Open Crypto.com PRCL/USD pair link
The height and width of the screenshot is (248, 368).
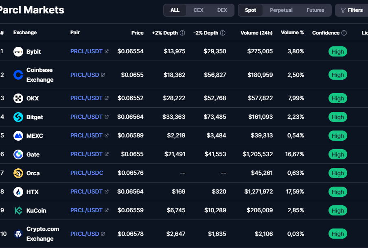click(x=85, y=234)
